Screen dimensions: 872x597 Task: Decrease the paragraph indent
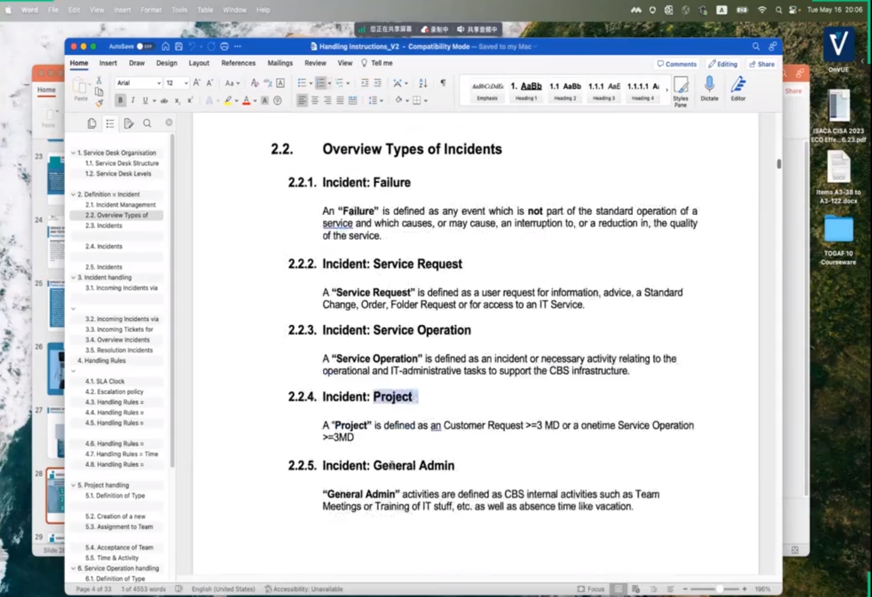point(364,83)
